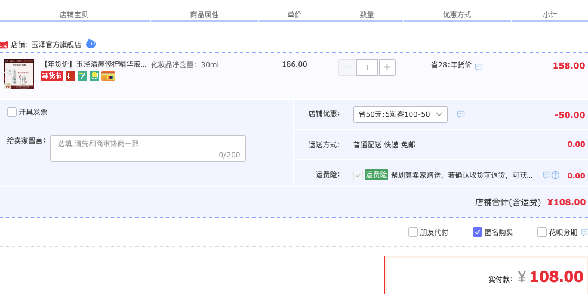Click the 商品属性 column header
Image resolution: width=588 pixels, height=294 pixels.
[x=204, y=15]
